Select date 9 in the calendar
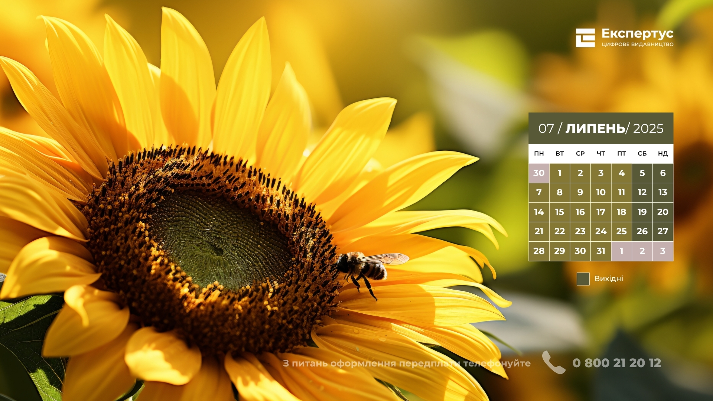Viewport: 713px width, 401px height. point(580,192)
